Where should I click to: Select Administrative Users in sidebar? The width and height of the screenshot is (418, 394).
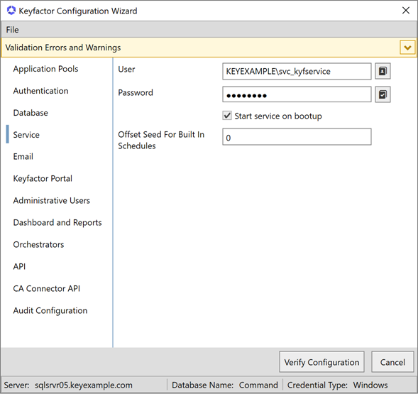point(51,201)
